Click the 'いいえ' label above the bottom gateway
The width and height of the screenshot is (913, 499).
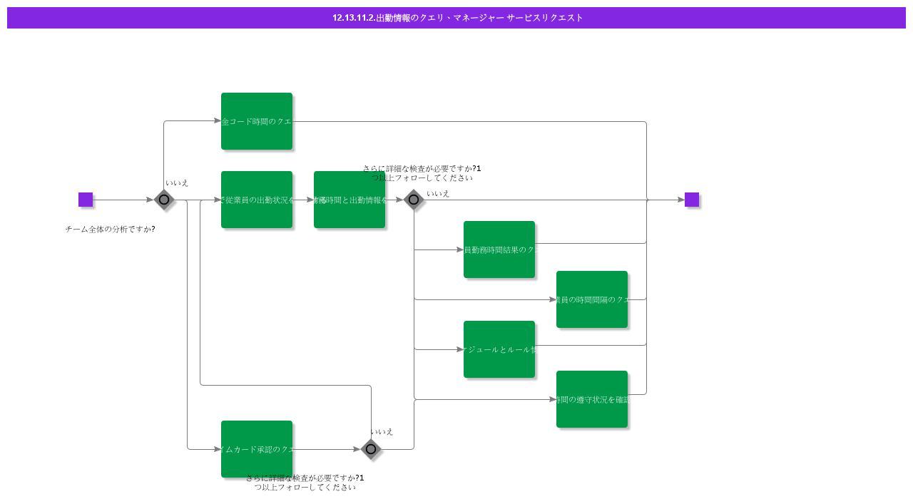382,431
